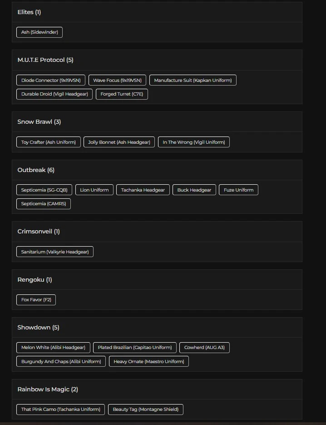This screenshot has width=326, height=425.
Task: Select Diode Connector (9x19VSN) skin tag
Action: [x=51, y=81]
